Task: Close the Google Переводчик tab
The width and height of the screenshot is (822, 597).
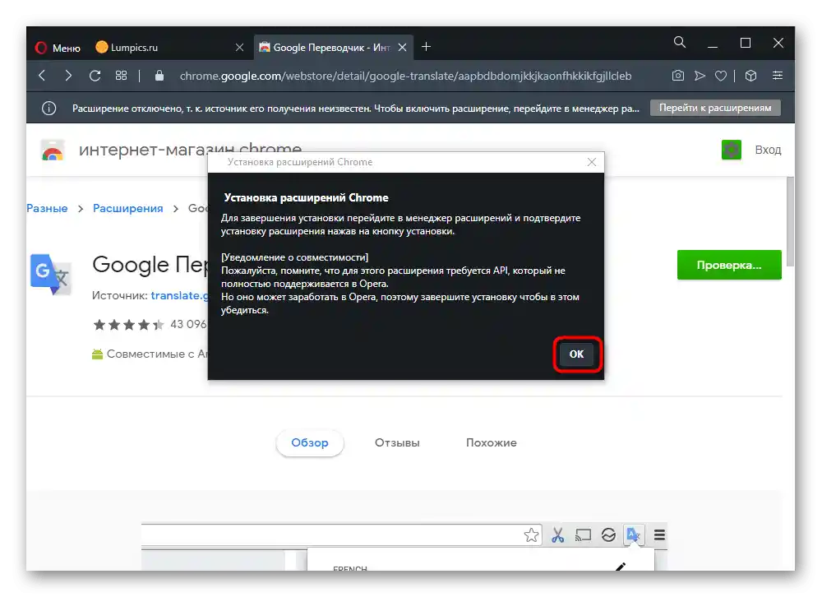Action: point(402,48)
